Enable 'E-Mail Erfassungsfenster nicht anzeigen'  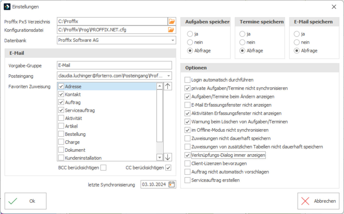(x=187, y=105)
